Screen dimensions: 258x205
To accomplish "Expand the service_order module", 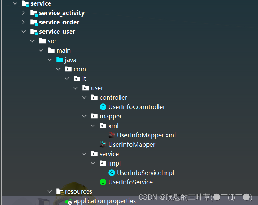I will tap(24, 22).
